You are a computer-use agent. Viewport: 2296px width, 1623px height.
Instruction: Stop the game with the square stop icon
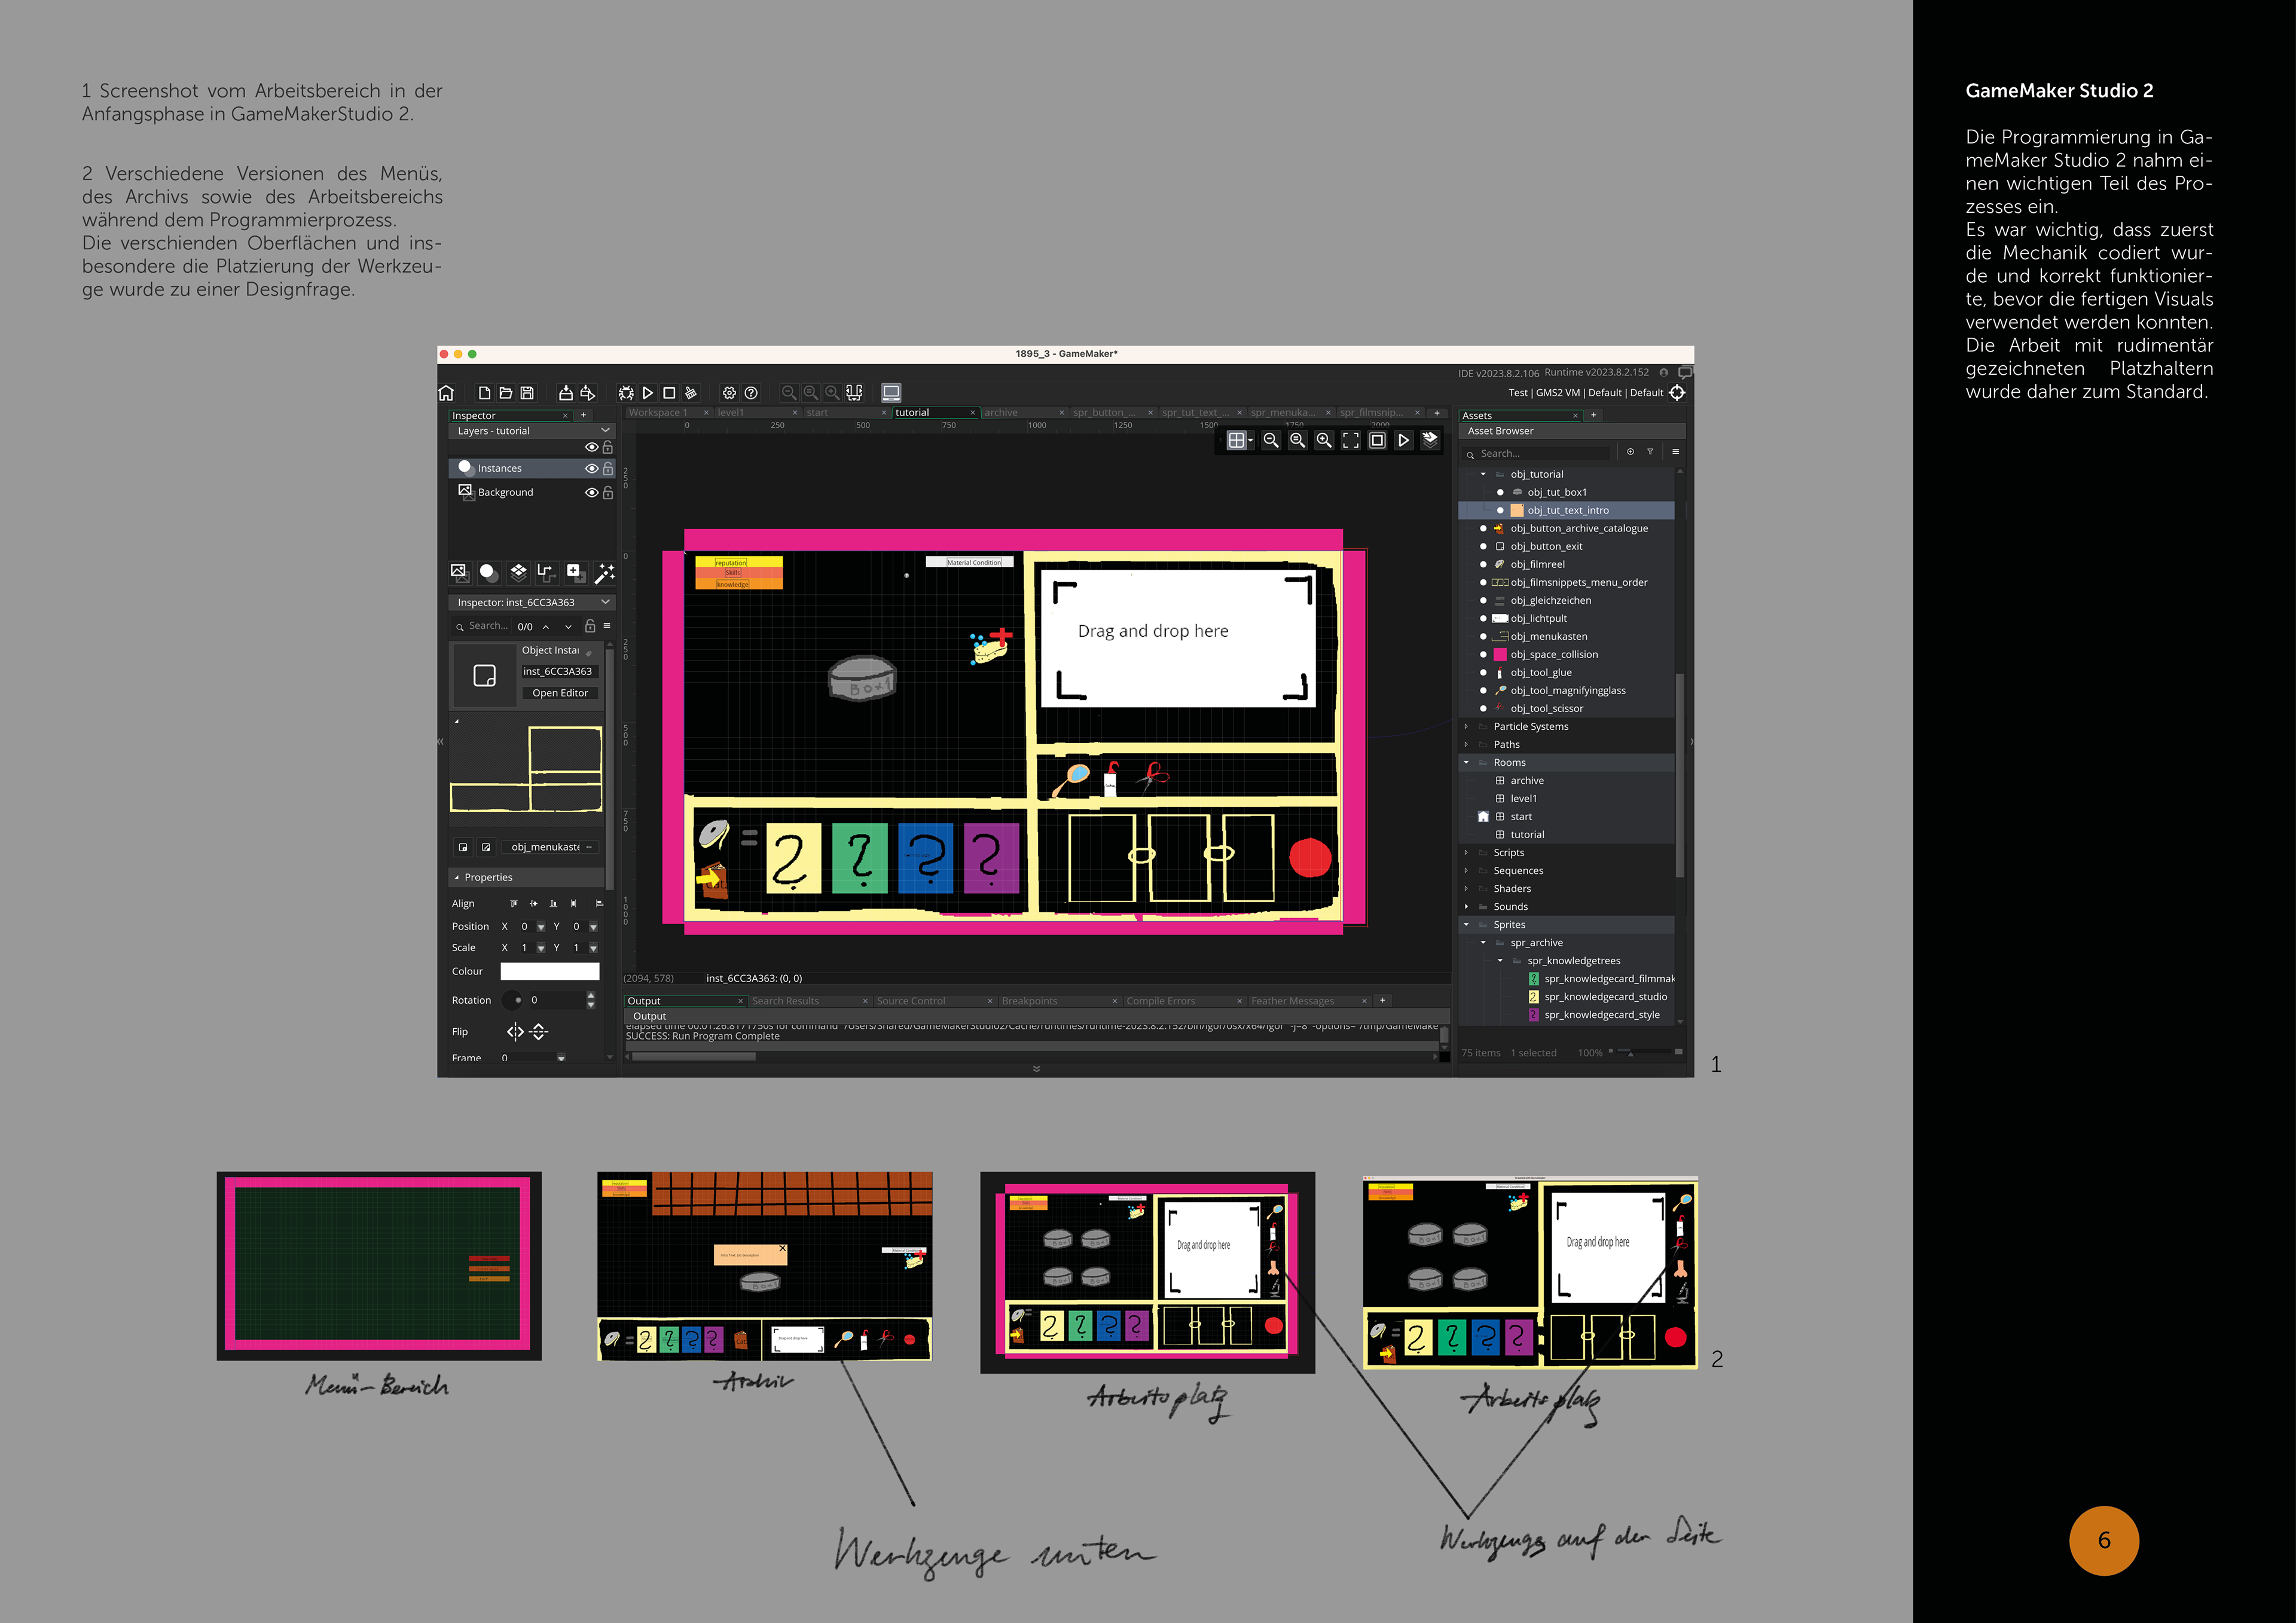pyautogui.click(x=669, y=393)
